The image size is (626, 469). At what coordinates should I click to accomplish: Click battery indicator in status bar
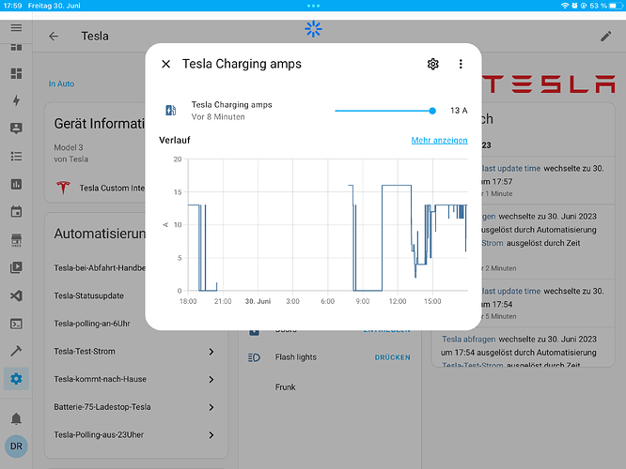point(616,6)
